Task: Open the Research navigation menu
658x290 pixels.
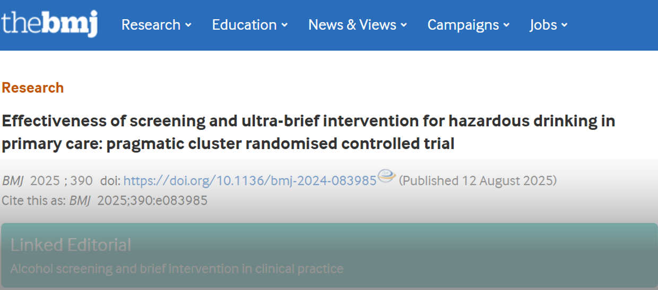Action: pyautogui.click(x=151, y=25)
